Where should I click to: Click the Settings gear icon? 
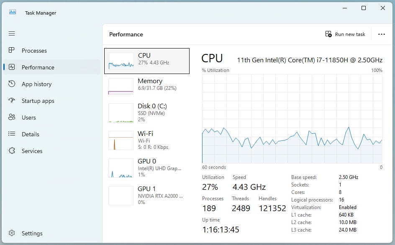(12, 233)
